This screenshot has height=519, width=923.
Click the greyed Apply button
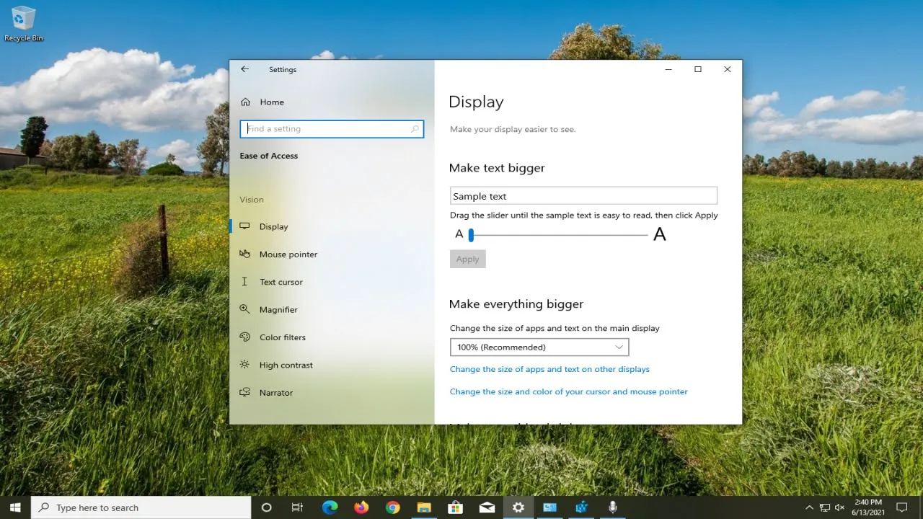[468, 259]
